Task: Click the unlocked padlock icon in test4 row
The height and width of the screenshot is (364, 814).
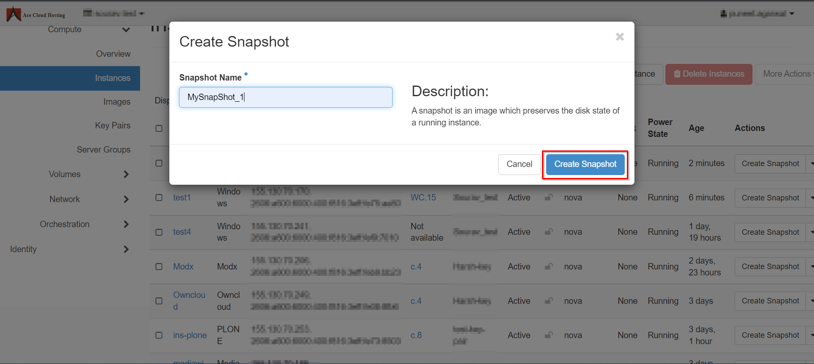Action: point(549,231)
